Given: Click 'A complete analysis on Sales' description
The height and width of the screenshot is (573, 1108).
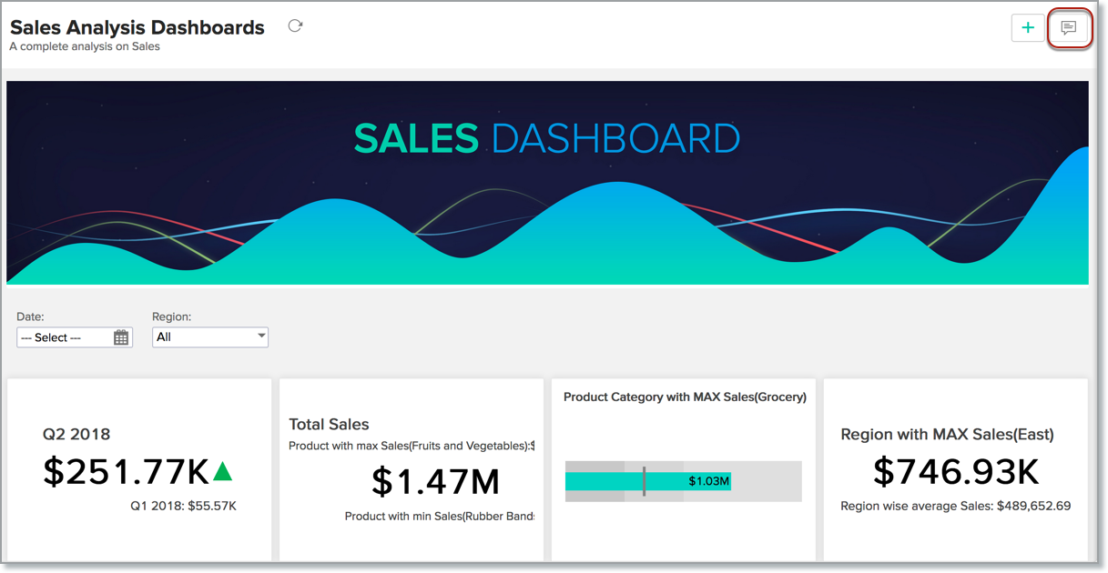Looking at the screenshot, I should pyautogui.click(x=85, y=46).
